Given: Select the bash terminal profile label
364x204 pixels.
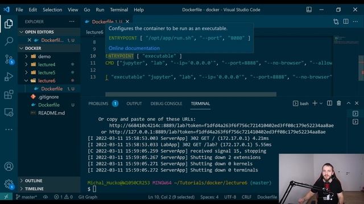Looking at the screenshot, I should point(301,103).
